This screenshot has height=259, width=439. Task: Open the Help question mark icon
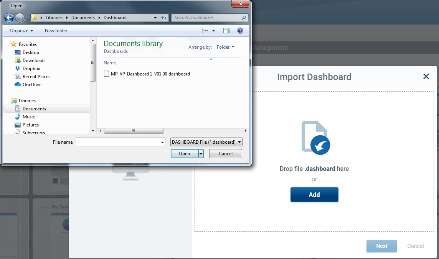240,30
